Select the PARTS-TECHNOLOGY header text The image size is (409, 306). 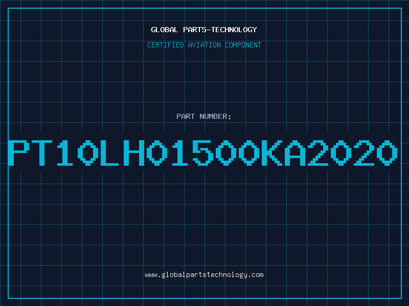220,30
